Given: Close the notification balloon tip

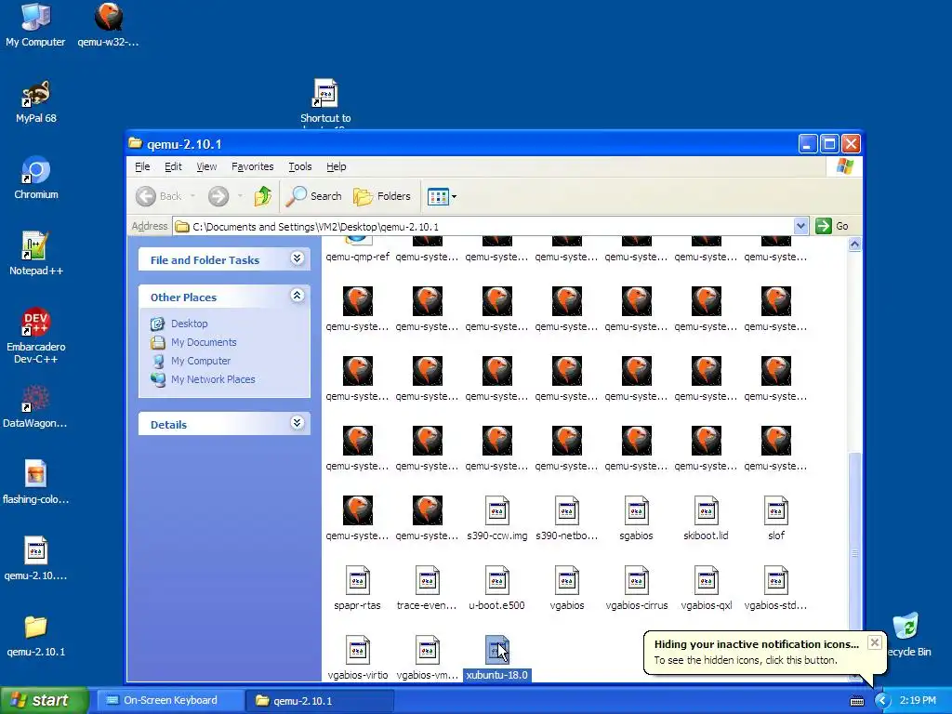Looking at the screenshot, I should (874, 642).
